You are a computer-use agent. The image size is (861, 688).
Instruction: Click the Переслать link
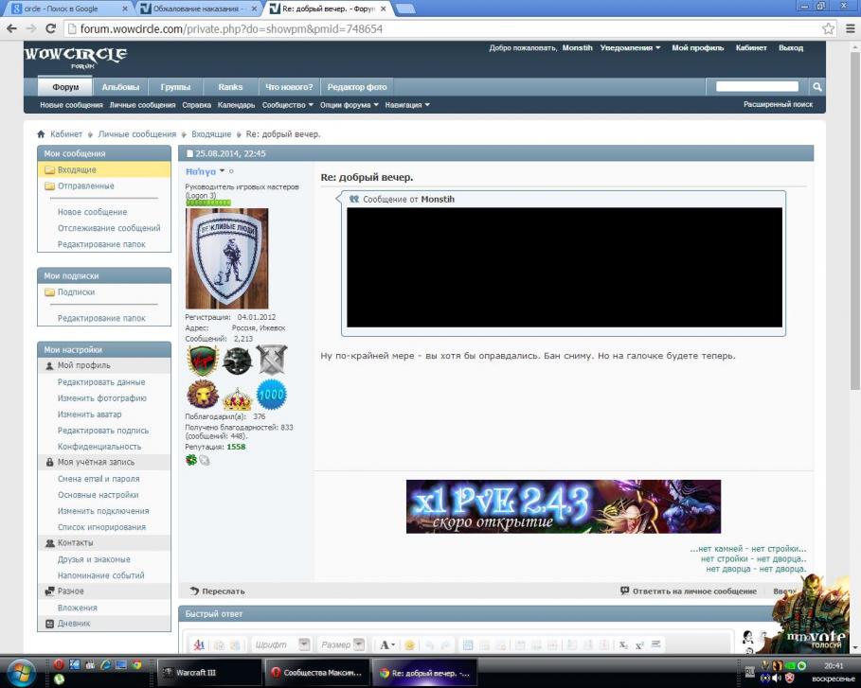223,591
